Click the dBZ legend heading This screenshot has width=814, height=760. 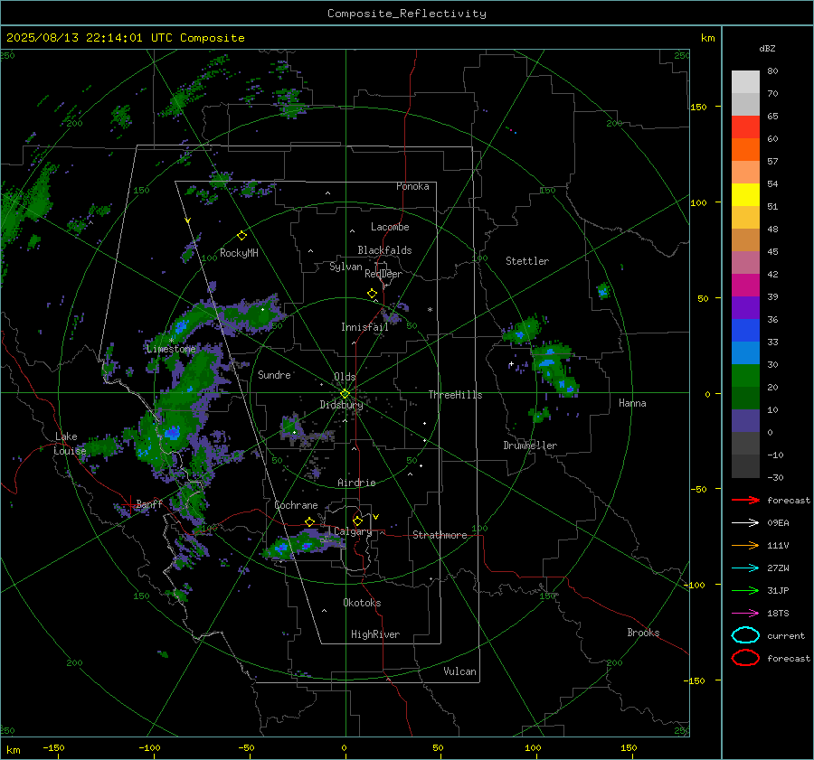click(767, 49)
